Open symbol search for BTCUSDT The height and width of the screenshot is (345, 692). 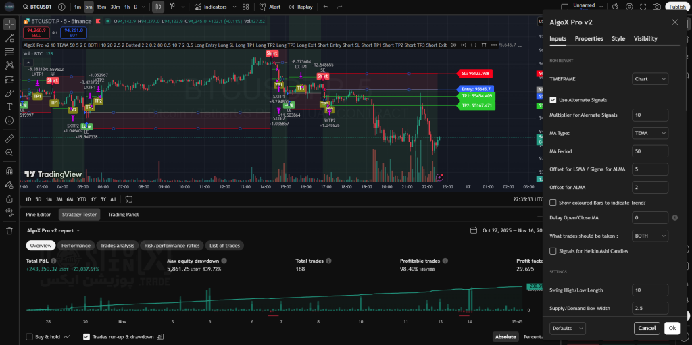pyautogui.click(x=38, y=7)
